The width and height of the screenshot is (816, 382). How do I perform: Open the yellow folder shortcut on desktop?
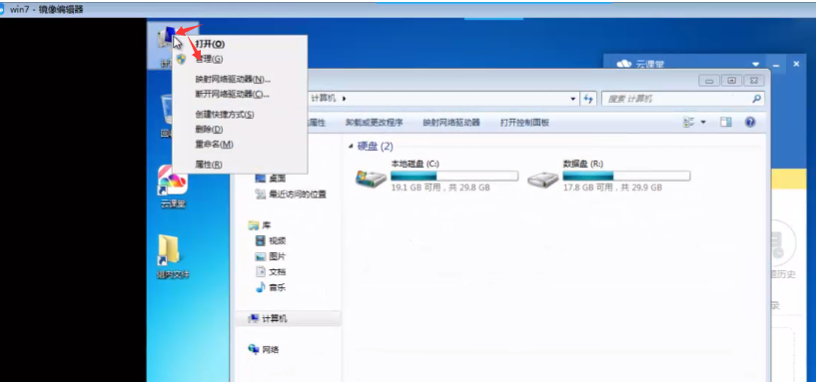168,250
